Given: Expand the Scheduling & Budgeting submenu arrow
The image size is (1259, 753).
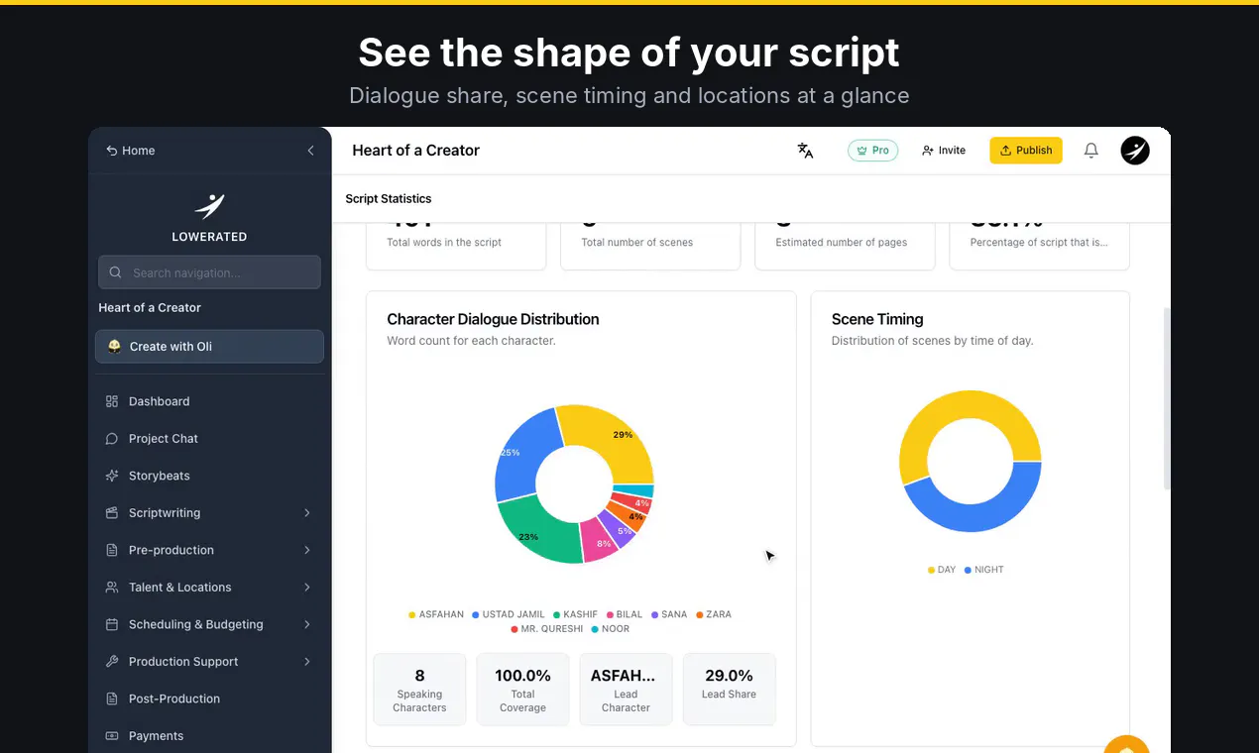Looking at the screenshot, I should click(x=307, y=624).
